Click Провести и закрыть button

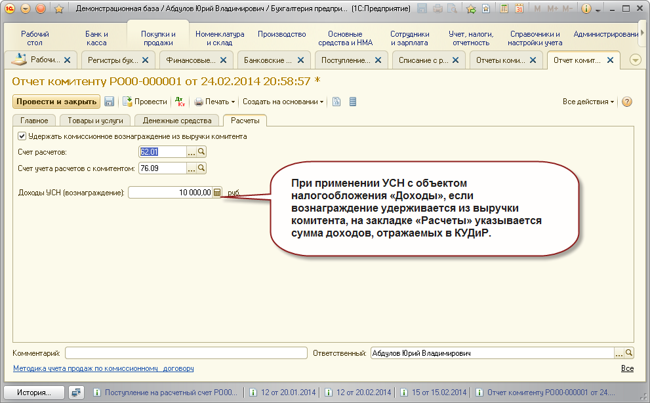(56, 102)
